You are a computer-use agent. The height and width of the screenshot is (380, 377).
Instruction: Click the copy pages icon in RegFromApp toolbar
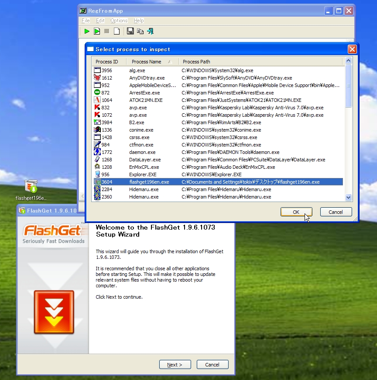point(140,31)
